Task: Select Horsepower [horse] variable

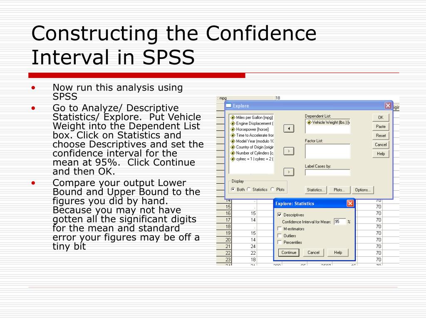Action: click(250, 130)
